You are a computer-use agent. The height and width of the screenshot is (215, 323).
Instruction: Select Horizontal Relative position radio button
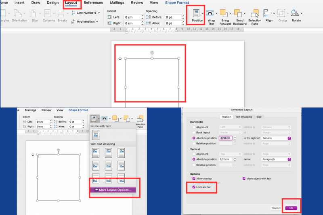coord(194,144)
